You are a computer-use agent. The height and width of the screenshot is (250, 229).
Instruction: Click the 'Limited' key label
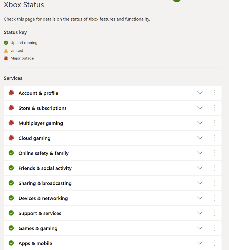point(17,50)
